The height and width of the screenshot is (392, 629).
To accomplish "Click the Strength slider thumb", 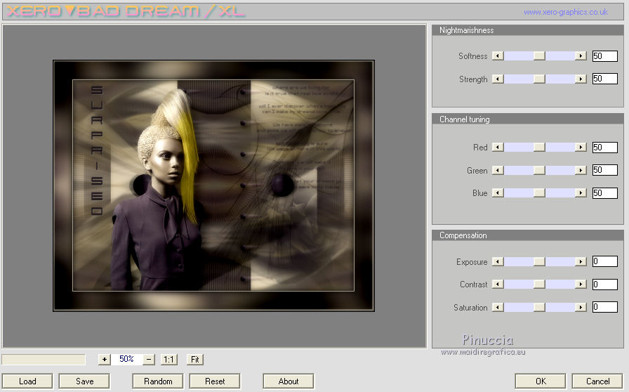I will click(539, 79).
